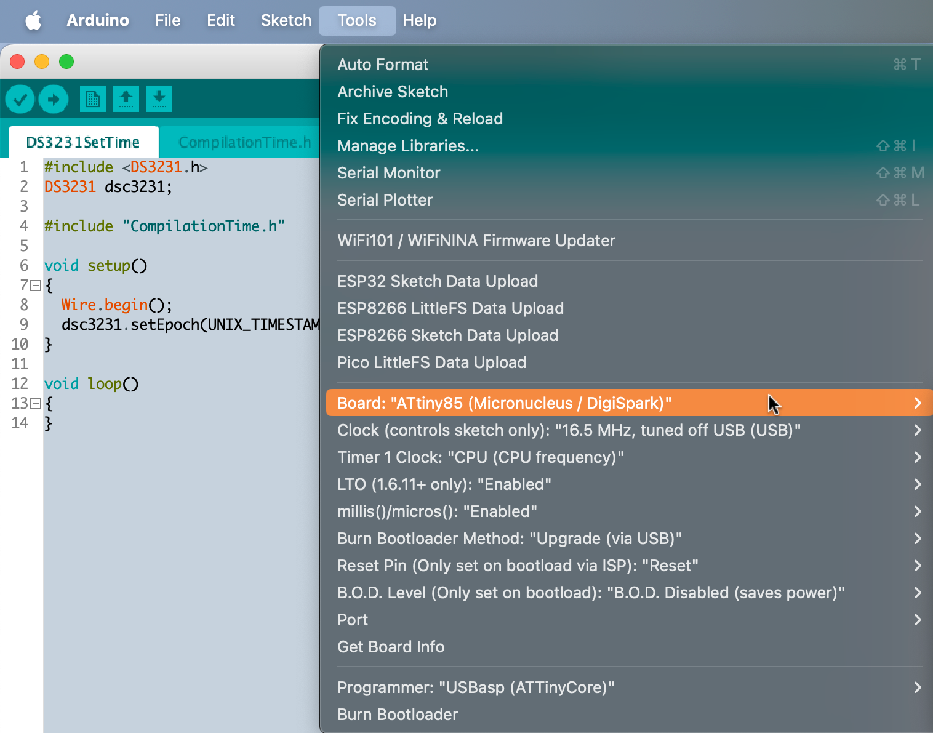Switch to the DS3231SetTime tab
This screenshot has width=933, height=733.
[x=83, y=142]
